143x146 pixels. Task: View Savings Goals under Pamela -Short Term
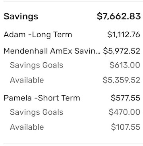tap(37, 112)
